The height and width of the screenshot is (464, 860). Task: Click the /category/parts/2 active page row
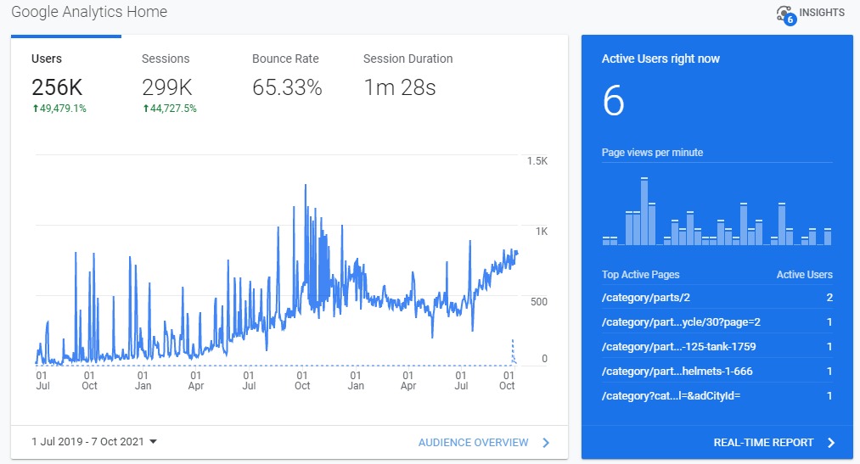[717, 298]
